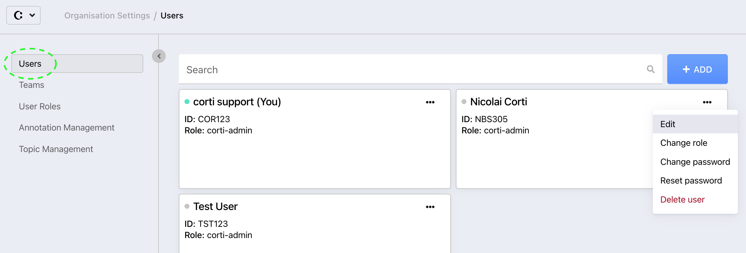Click the grey status dot next to Nicolai Corti
Screen dimensions: 746x253
(464, 102)
